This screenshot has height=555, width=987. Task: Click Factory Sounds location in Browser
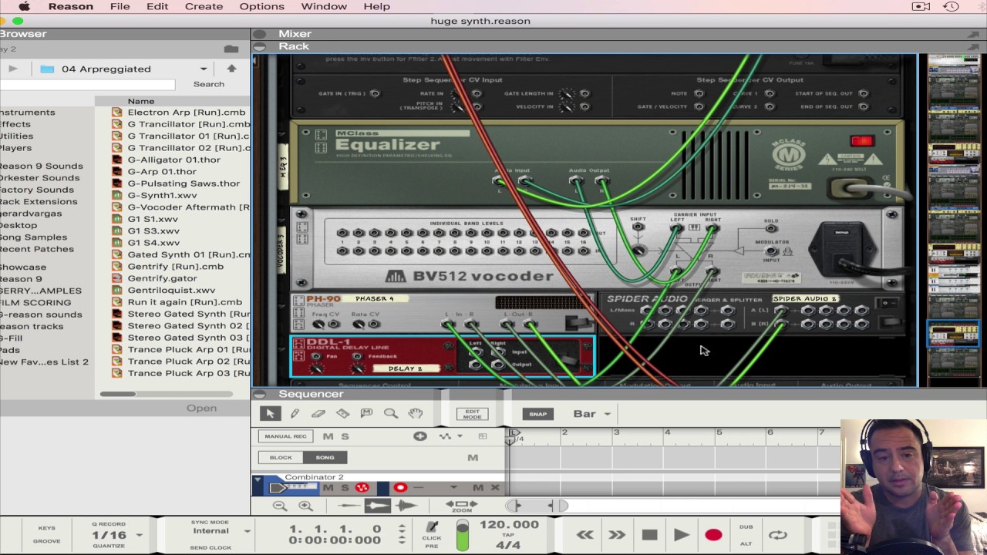point(37,190)
